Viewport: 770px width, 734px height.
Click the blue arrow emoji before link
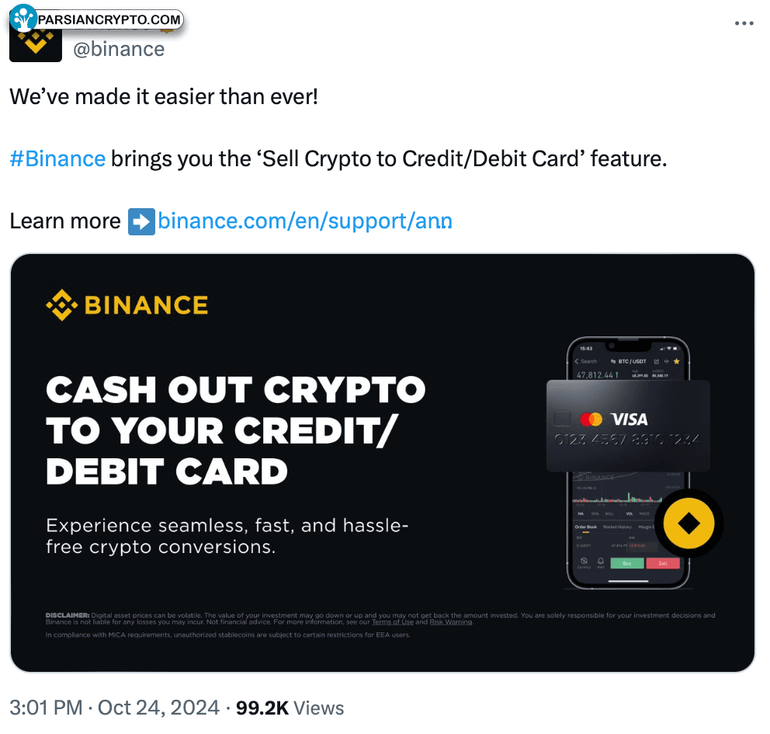coord(140,221)
